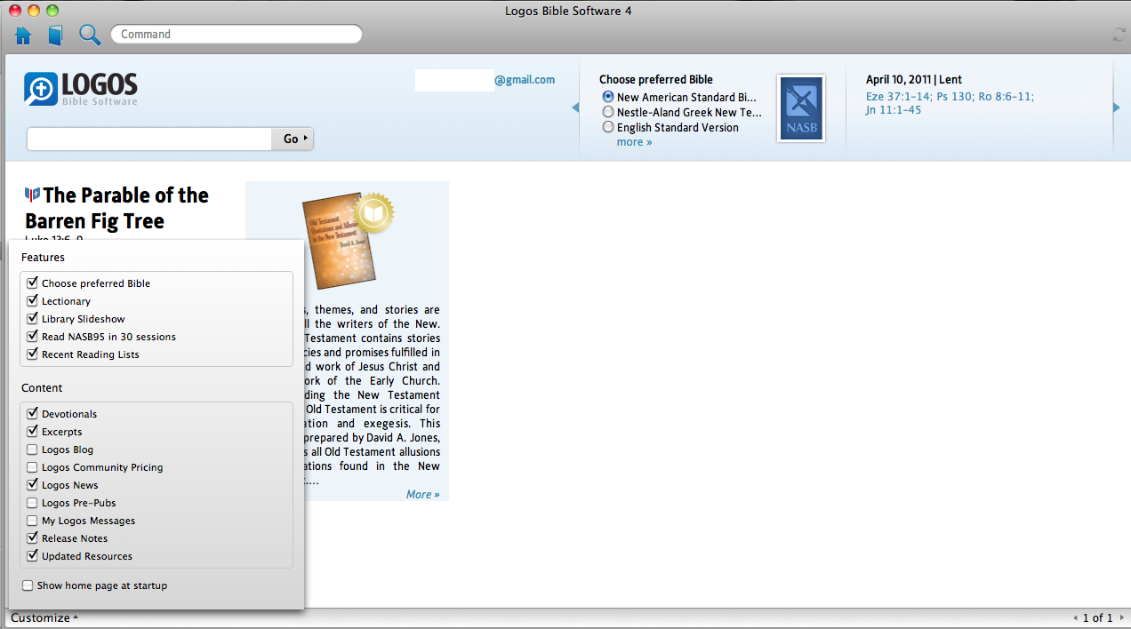Open lectionary reading Eze 37:1–14

[x=897, y=97]
